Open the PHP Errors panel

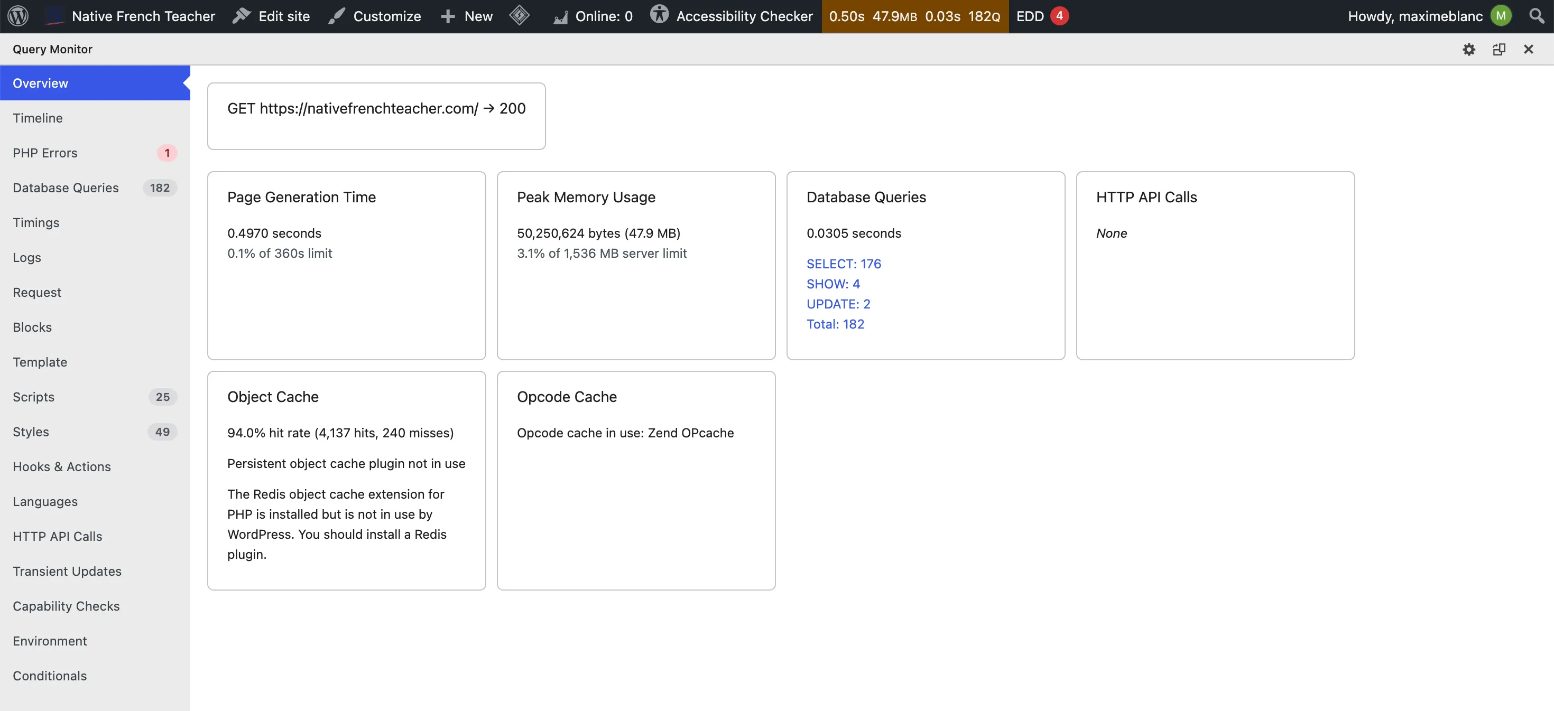coord(95,153)
